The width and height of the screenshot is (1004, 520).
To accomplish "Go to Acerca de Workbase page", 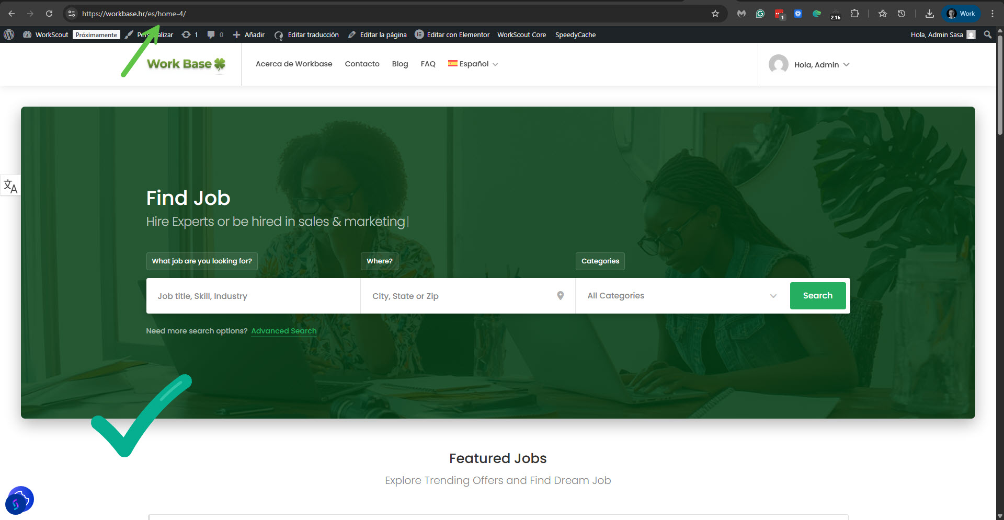I will (x=294, y=64).
